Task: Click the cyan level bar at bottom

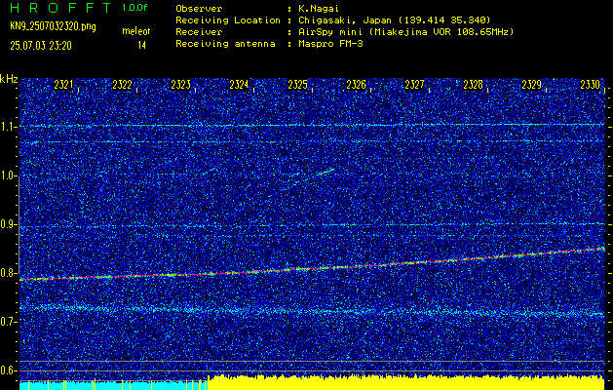Action: 113,385
